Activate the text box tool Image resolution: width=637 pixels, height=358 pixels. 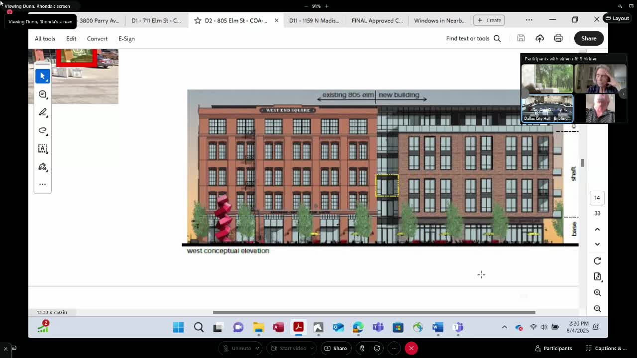(42, 148)
